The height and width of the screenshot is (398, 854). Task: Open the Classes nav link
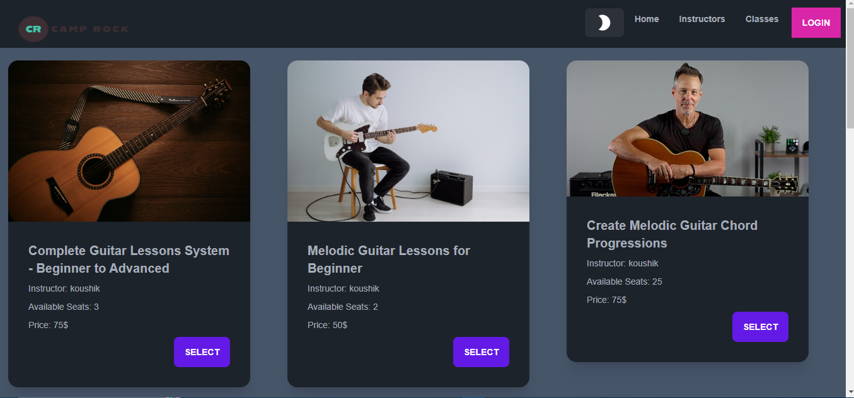pyautogui.click(x=761, y=19)
